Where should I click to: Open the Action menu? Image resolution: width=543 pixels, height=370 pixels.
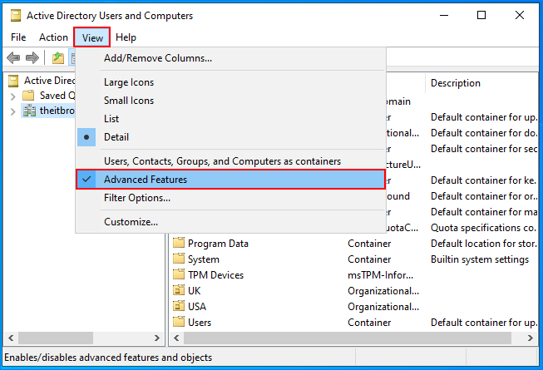[53, 37]
